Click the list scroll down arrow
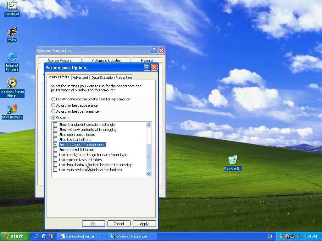 coord(149,174)
